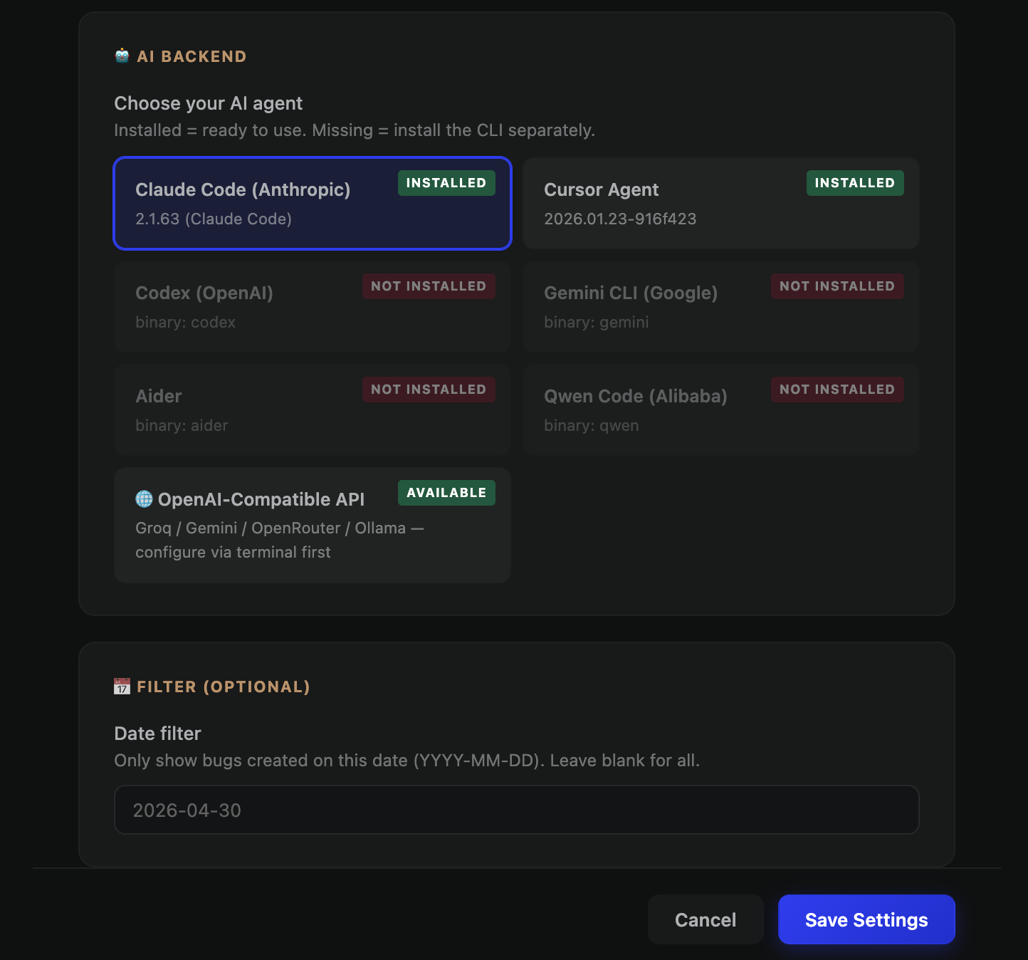
Task: Click the NOT INSTALLED badge on Gemini CLI
Action: coord(837,286)
